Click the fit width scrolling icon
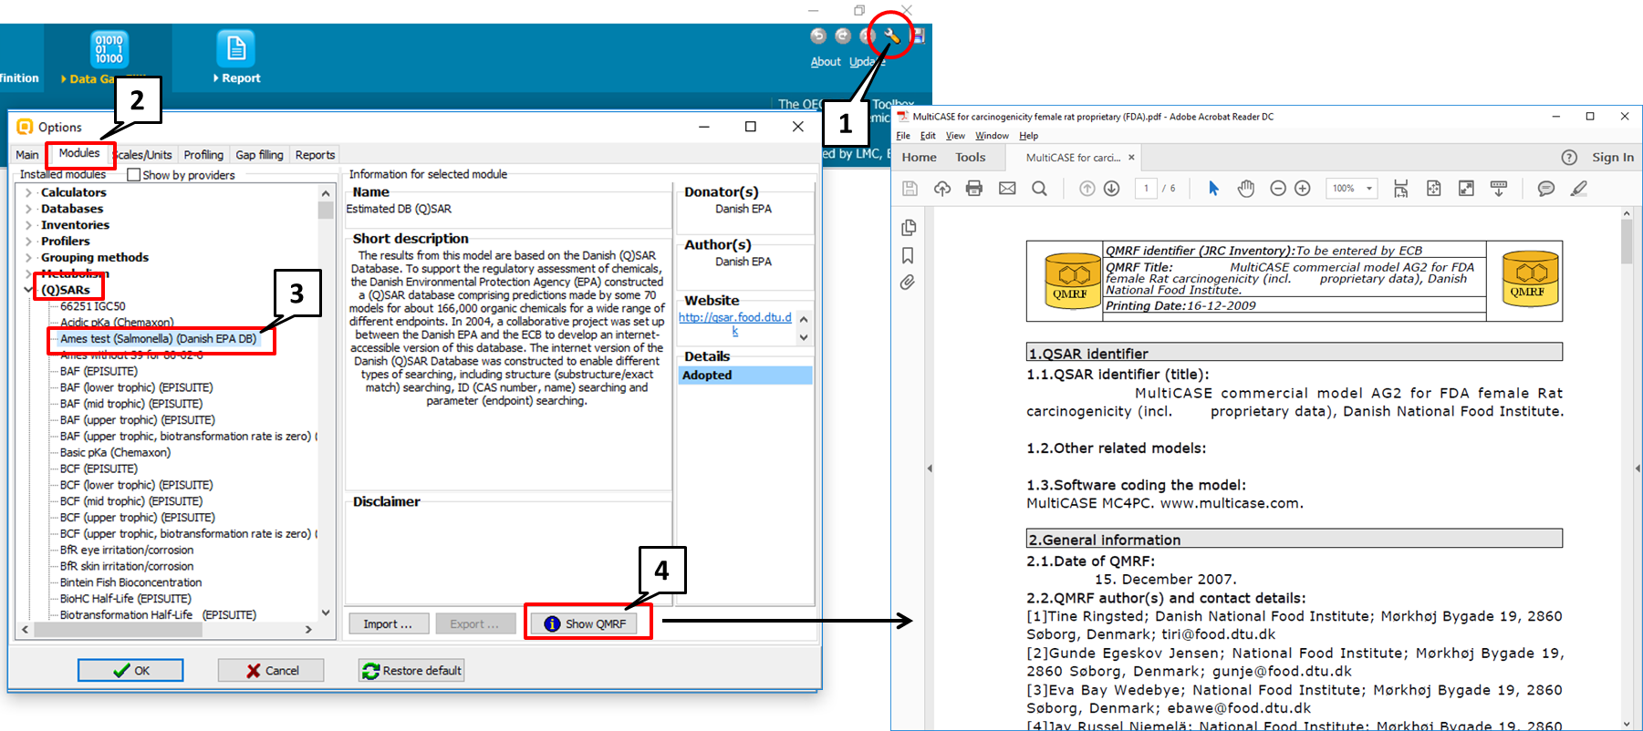 pos(1401,188)
